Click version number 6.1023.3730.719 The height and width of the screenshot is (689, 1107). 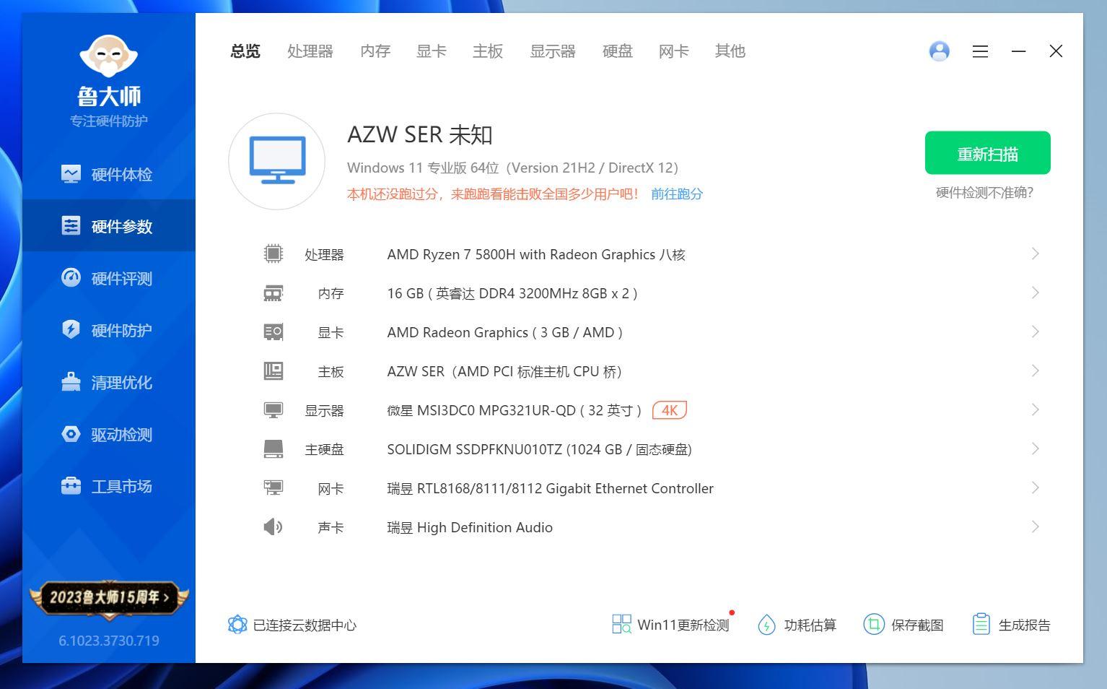click(109, 641)
